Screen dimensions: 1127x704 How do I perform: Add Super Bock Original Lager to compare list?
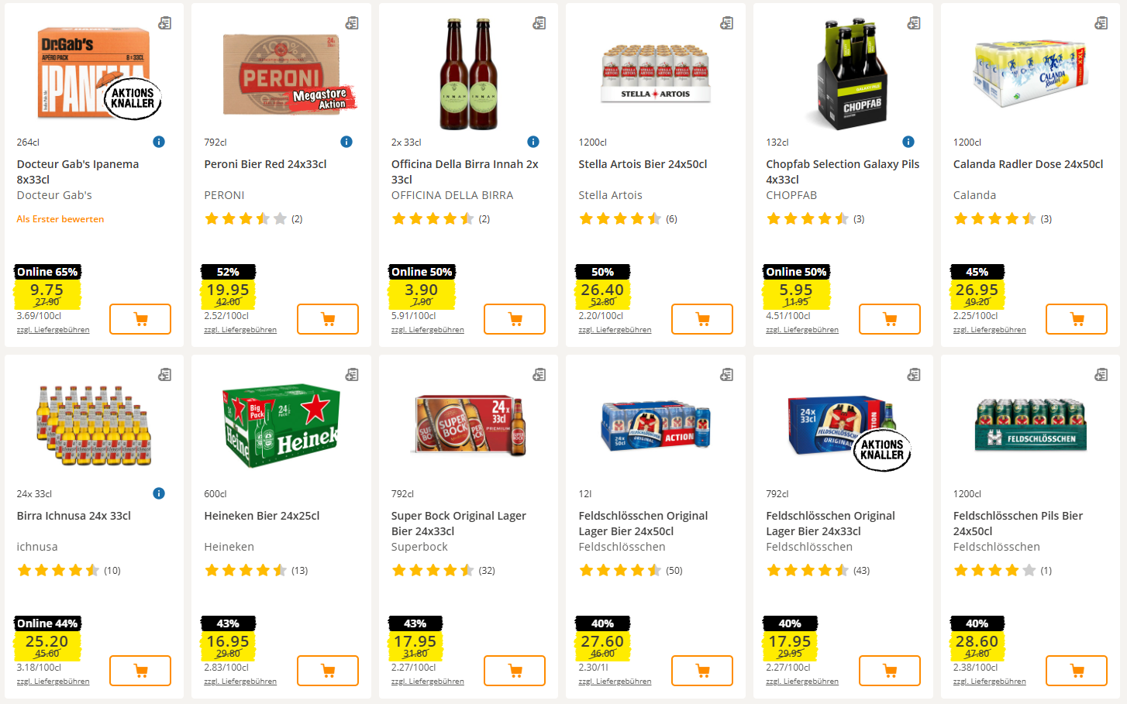(x=539, y=375)
